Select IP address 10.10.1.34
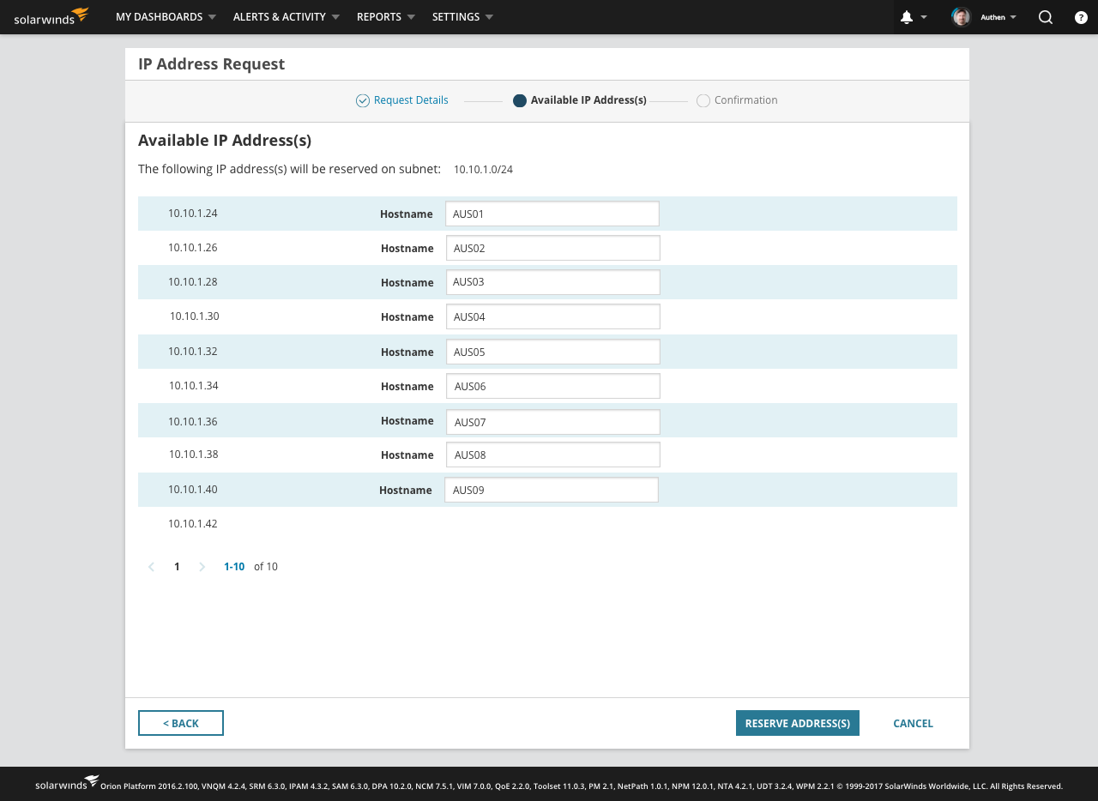Screen dimensions: 1098x801 pos(194,386)
